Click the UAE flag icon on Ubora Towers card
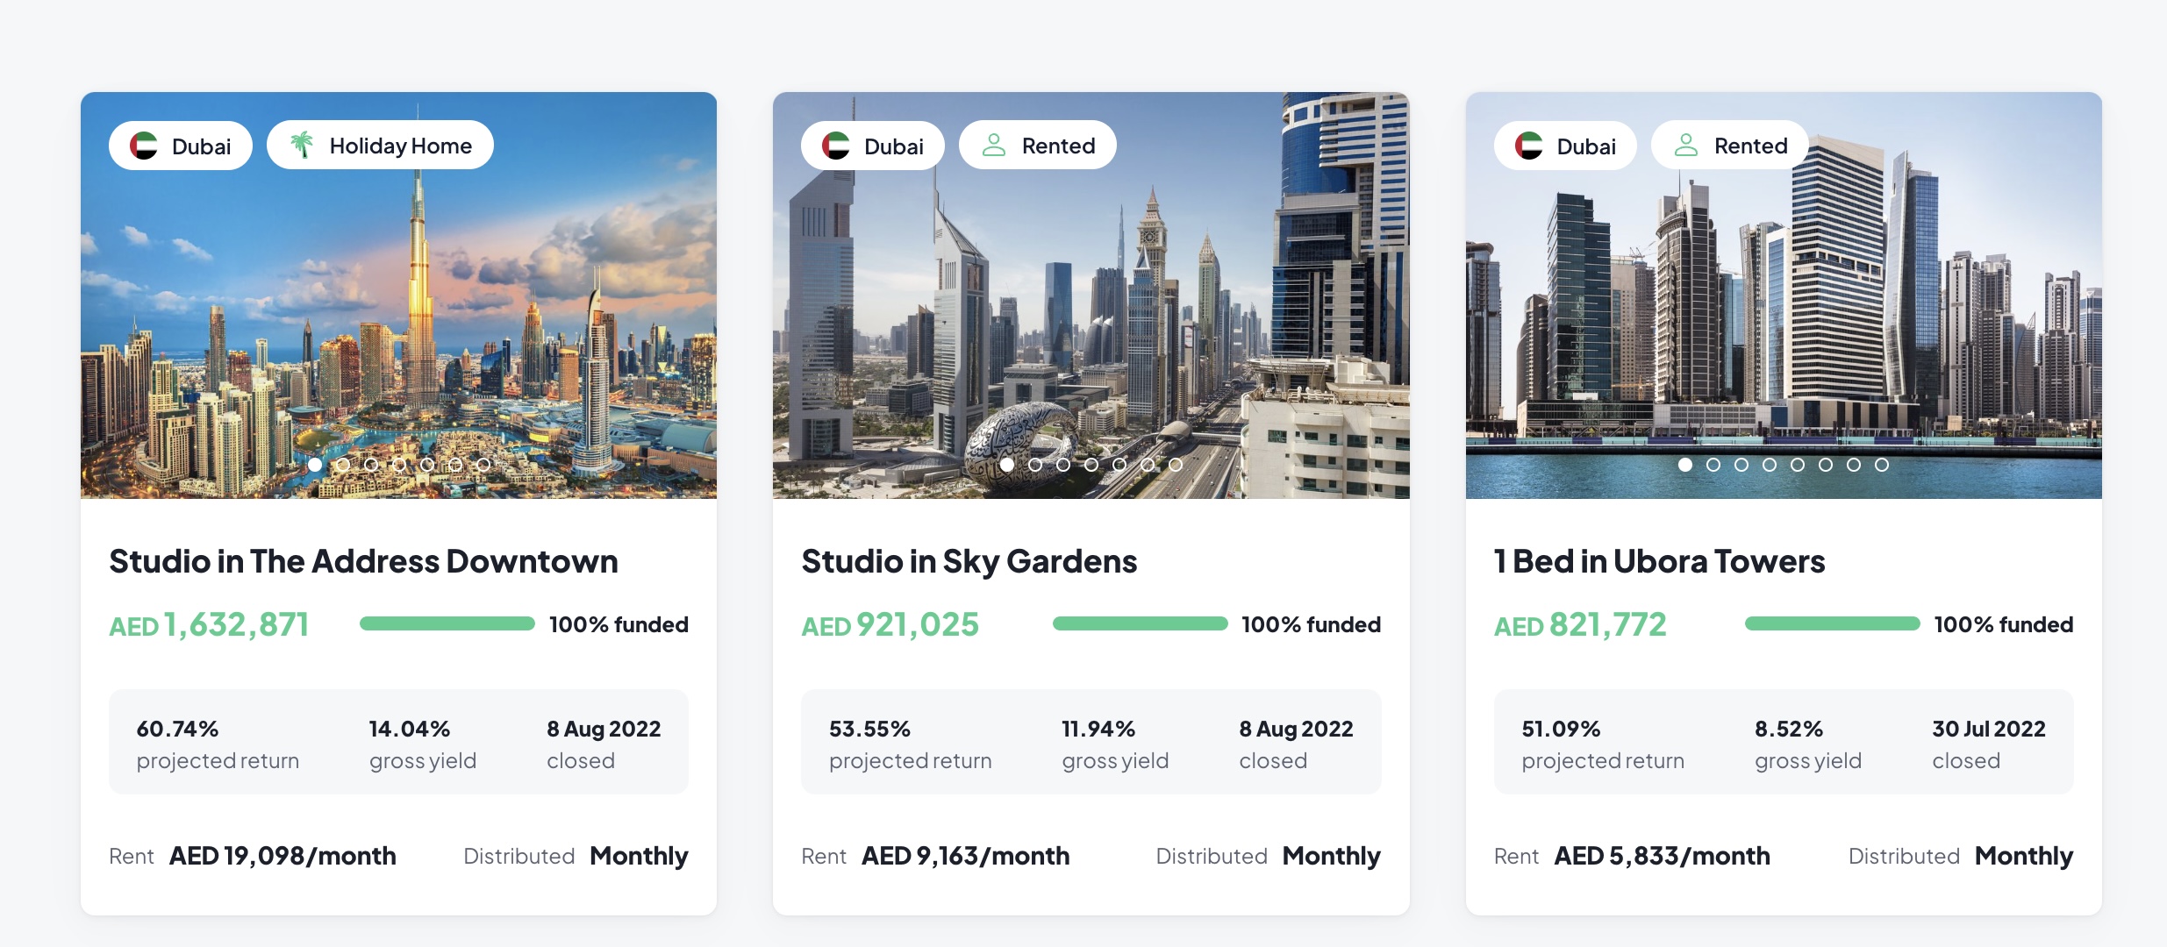Viewport: 2167px width, 947px height. coord(1529,146)
